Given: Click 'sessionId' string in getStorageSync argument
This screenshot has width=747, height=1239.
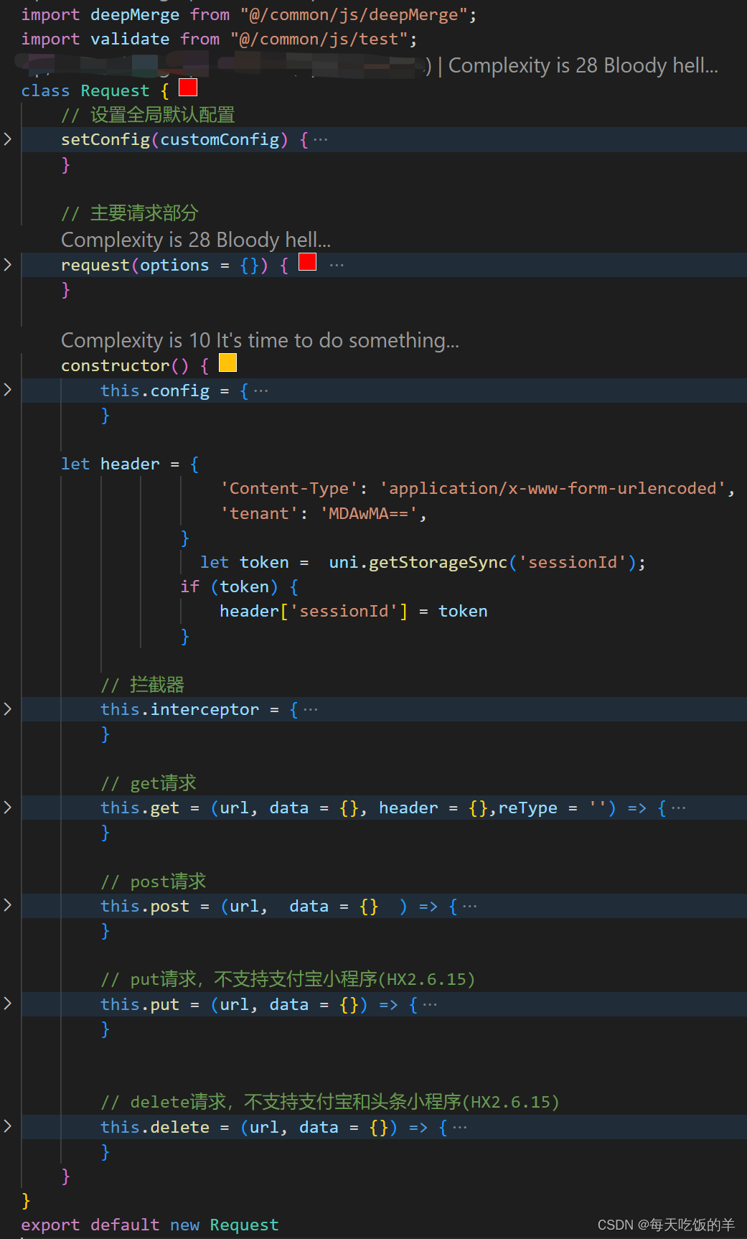Looking at the screenshot, I should pos(572,562).
